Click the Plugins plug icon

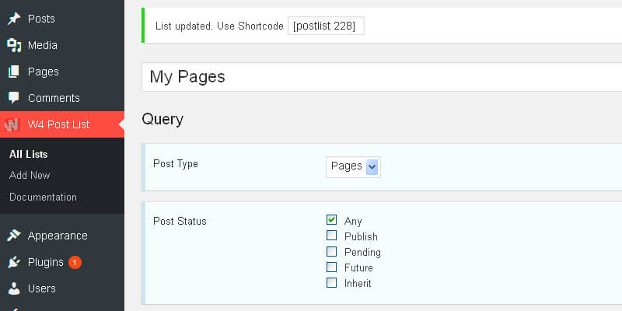tap(14, 262)
